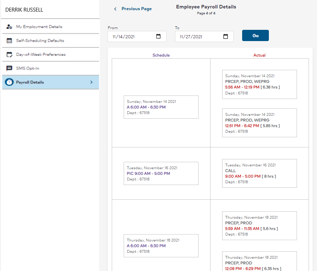Screen dimensions: 317x271
Task: Click the My Employment Details person icon
Action: (8, 26)
